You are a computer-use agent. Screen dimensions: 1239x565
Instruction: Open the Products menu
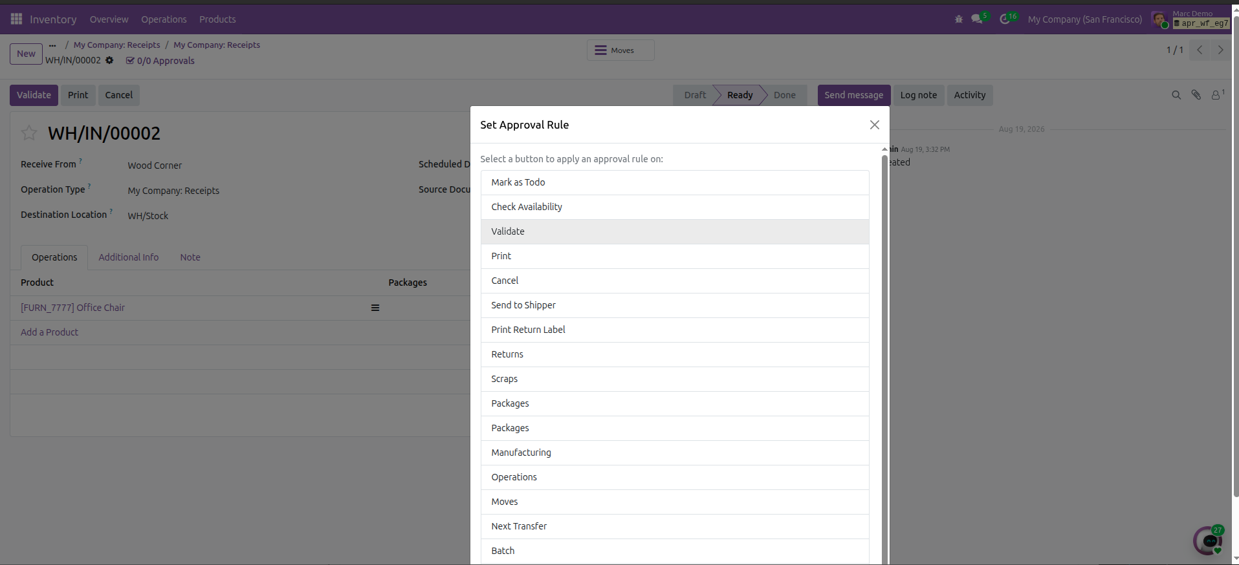pyautogui.click(x=217, y=19)
